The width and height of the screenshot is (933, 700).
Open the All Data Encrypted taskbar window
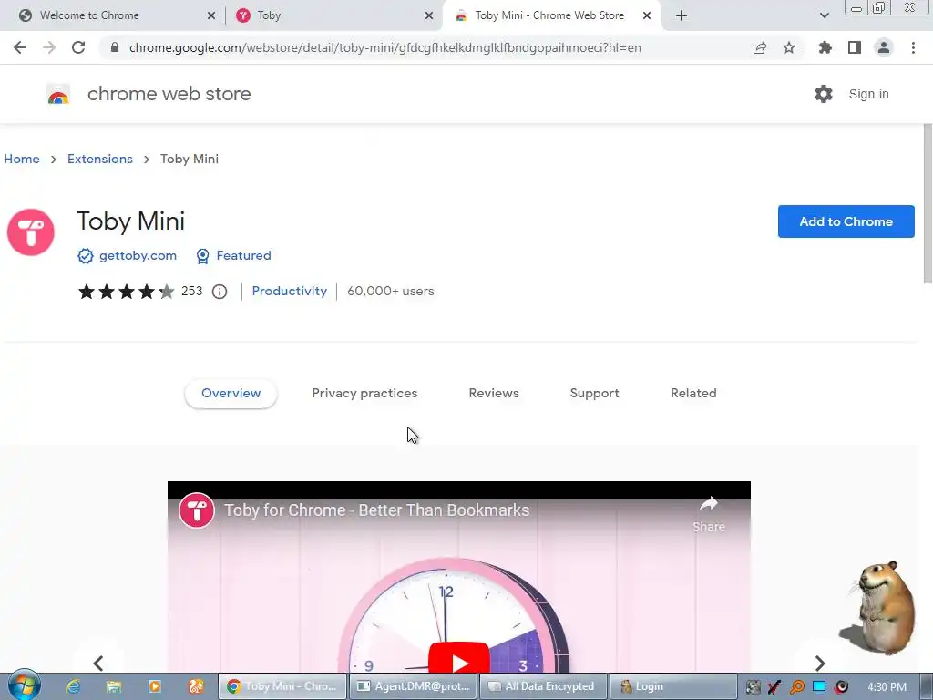point(543,686)
